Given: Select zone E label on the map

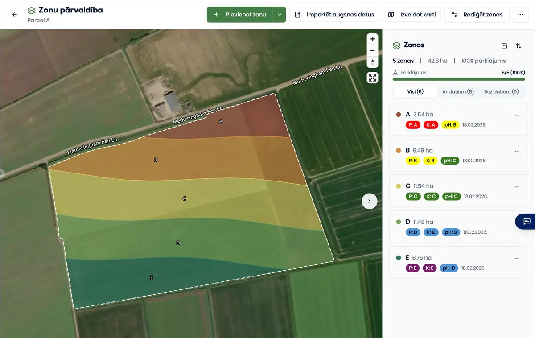Looking at the screenshot, I should coord(152,278).
